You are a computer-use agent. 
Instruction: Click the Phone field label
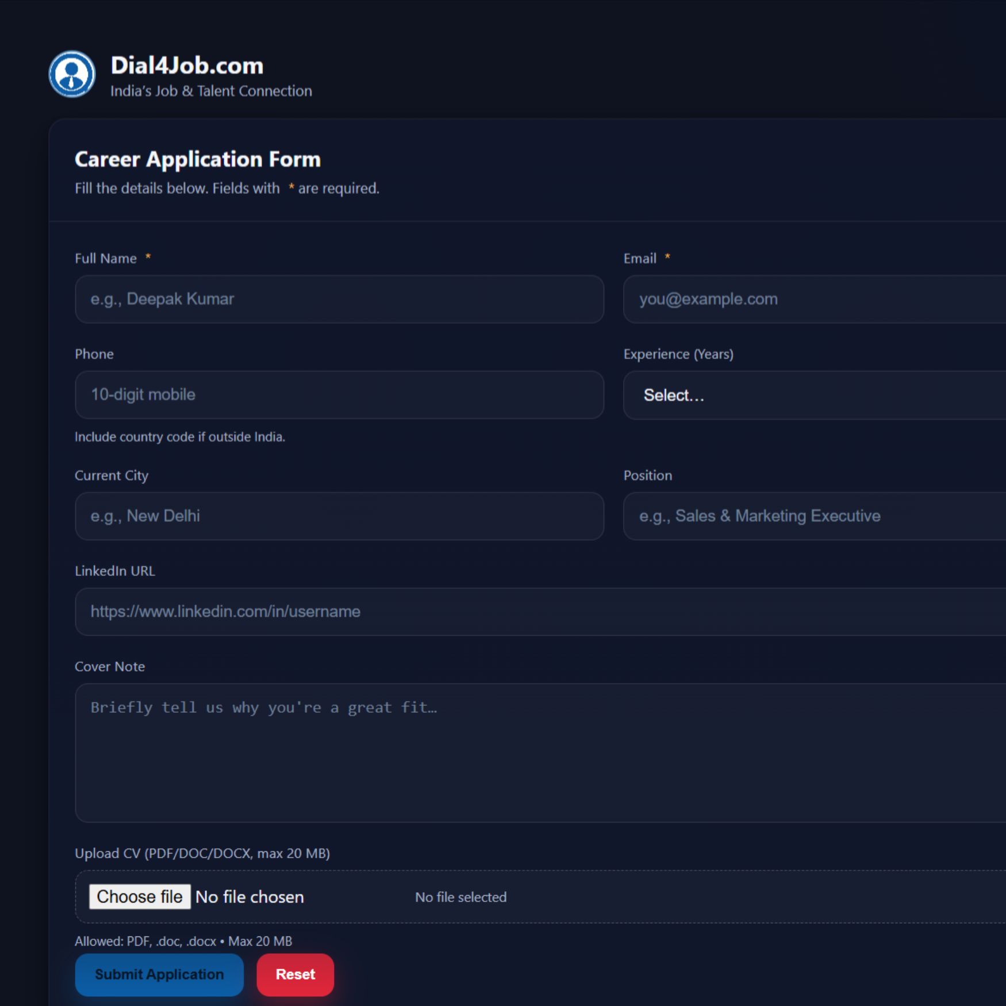coord(94,354)
